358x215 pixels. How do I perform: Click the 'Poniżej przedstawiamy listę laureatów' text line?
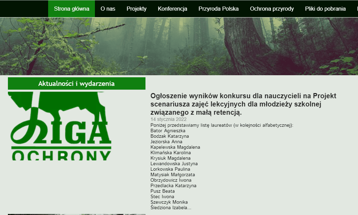point(221,125)
